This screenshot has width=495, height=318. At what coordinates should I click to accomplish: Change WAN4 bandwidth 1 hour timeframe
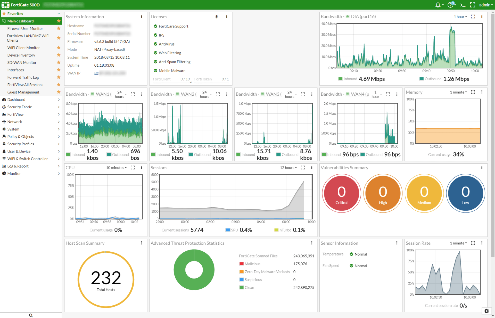(377, 94)
